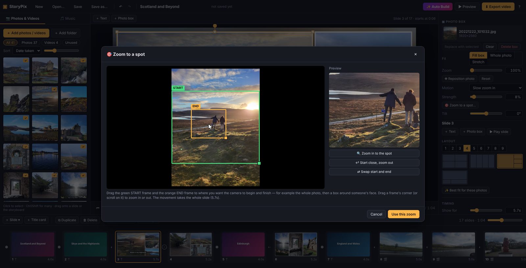
Task: Switch to the Music tab
Action: (68, 18)
